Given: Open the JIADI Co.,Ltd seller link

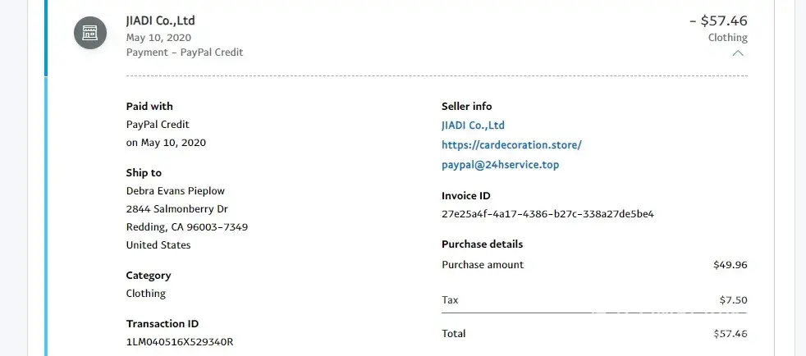Looking at the screenshot, I should (x=473, y=126).
